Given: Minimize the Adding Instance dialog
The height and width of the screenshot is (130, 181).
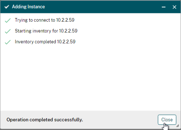Looking at the screenshot, I should 164,7.
